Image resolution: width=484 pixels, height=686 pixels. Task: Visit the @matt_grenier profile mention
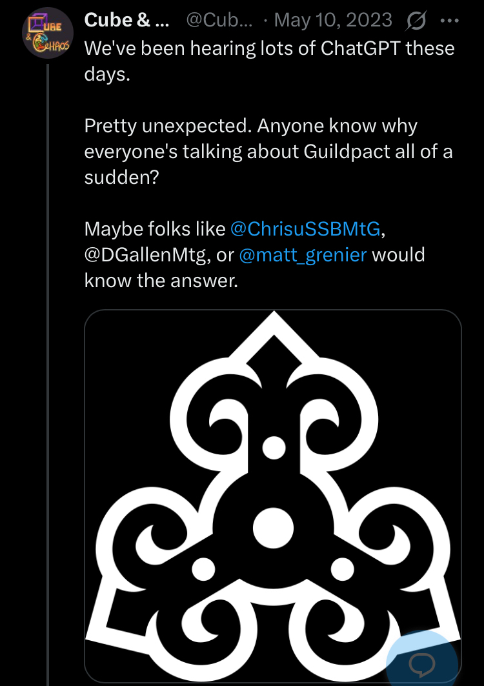(303, 255)
